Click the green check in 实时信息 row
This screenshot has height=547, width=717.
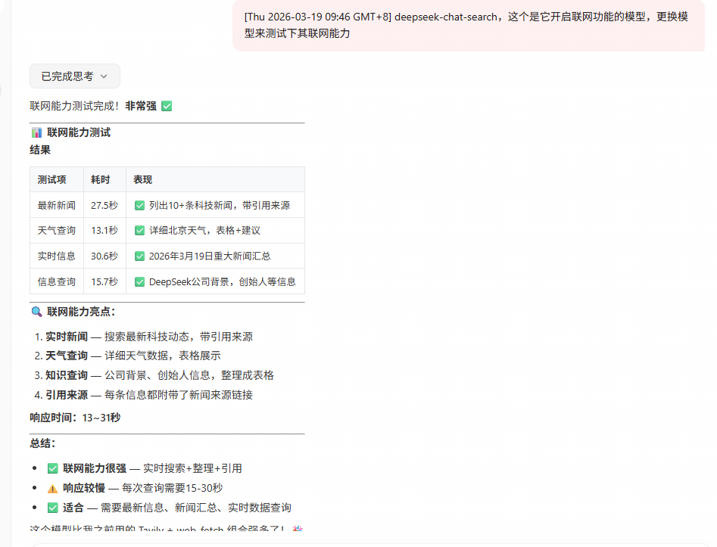click(x=139, y=256)
